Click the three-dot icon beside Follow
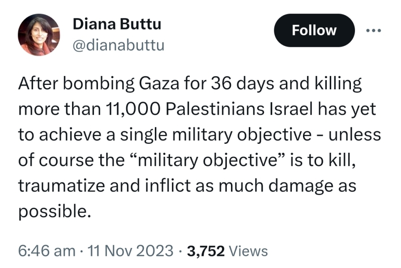This screenshot has height=268, width=401. tap(375, 30)
